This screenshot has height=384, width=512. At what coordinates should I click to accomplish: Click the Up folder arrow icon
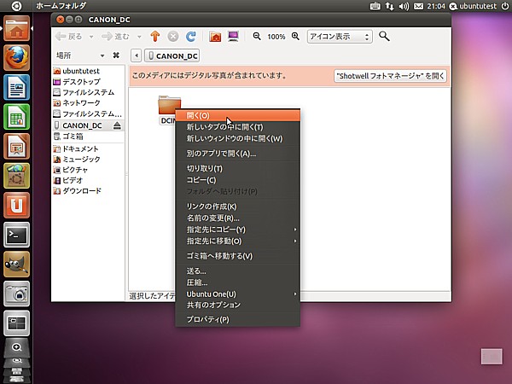[x=155, y=36]
